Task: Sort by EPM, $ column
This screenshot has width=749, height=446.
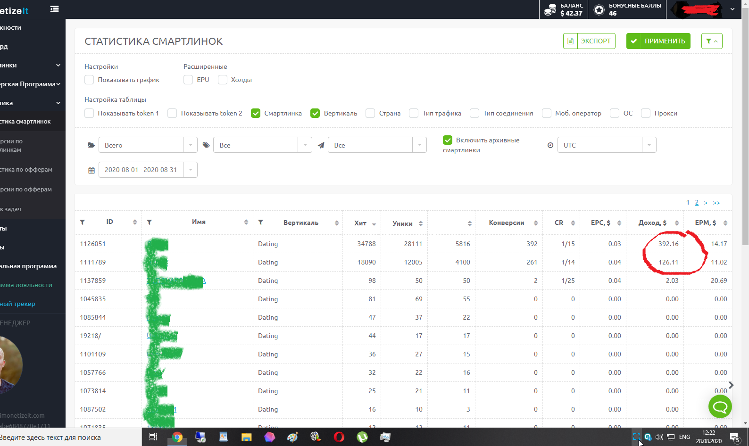Action: coord(725,223)
